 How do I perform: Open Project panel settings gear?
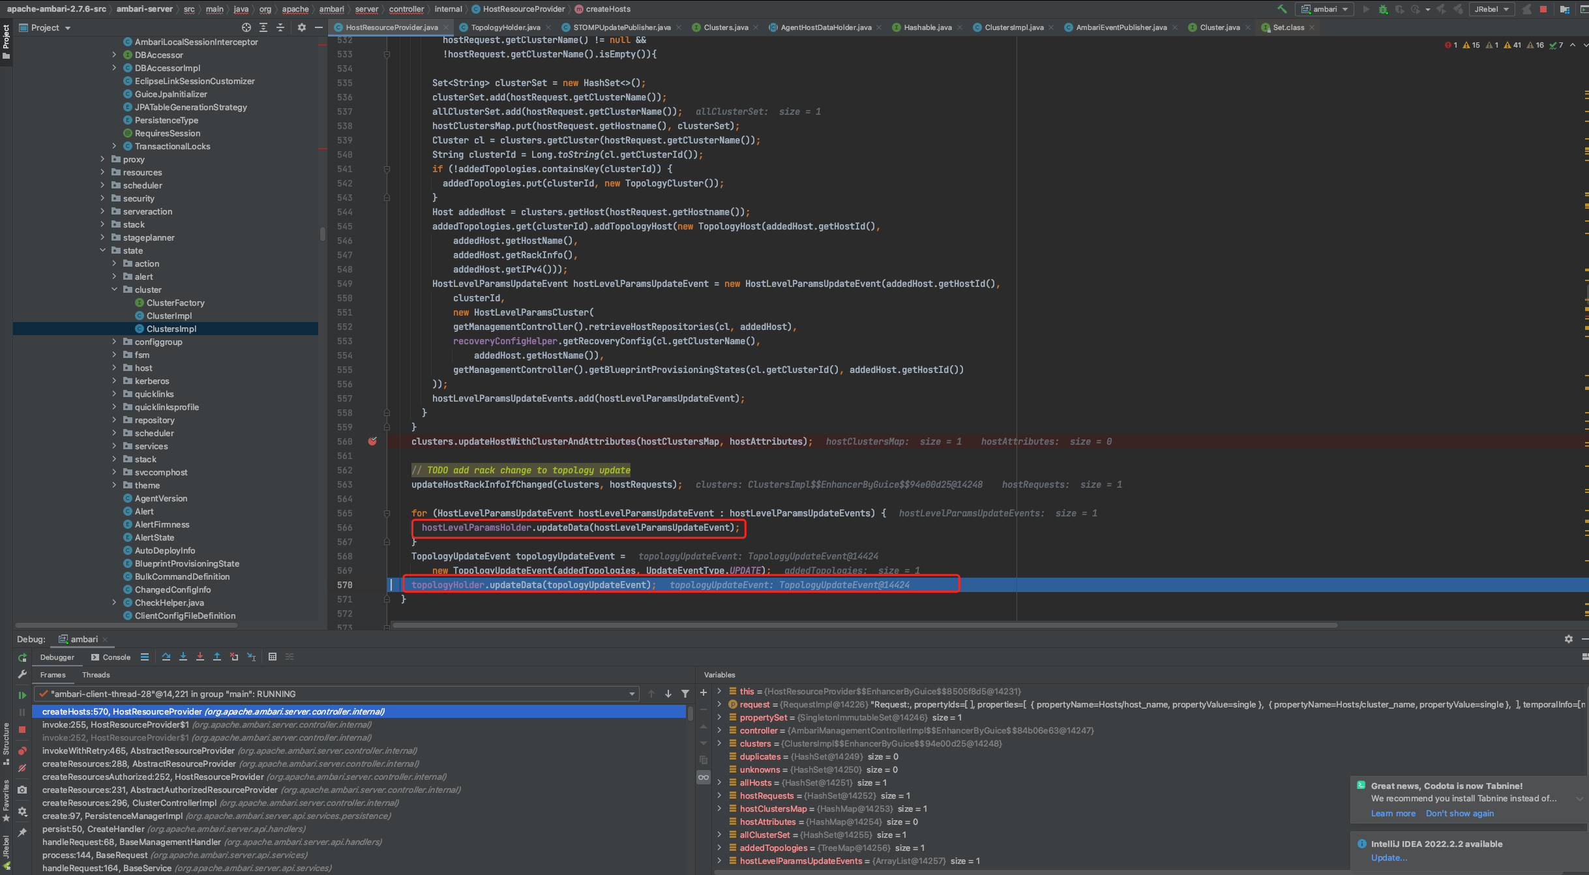point(301,27)
